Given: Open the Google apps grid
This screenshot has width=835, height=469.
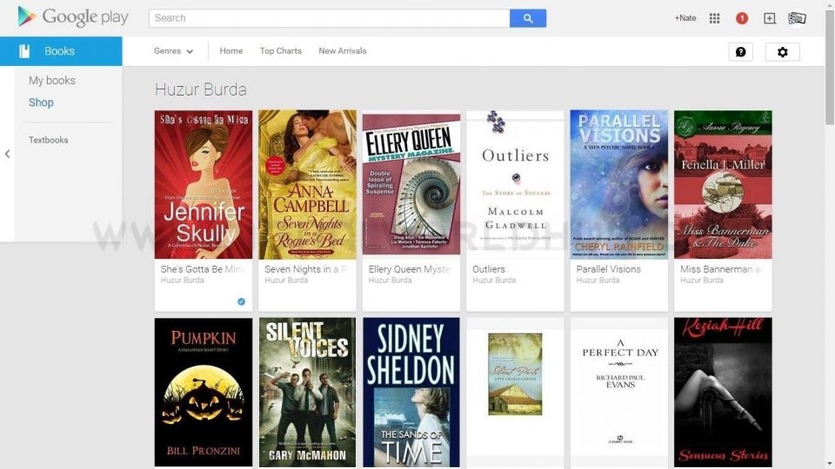Looking at the screenshot, I should click(x=714, y=18).
